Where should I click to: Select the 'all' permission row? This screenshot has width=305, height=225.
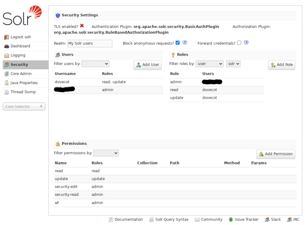click(175, 203)
